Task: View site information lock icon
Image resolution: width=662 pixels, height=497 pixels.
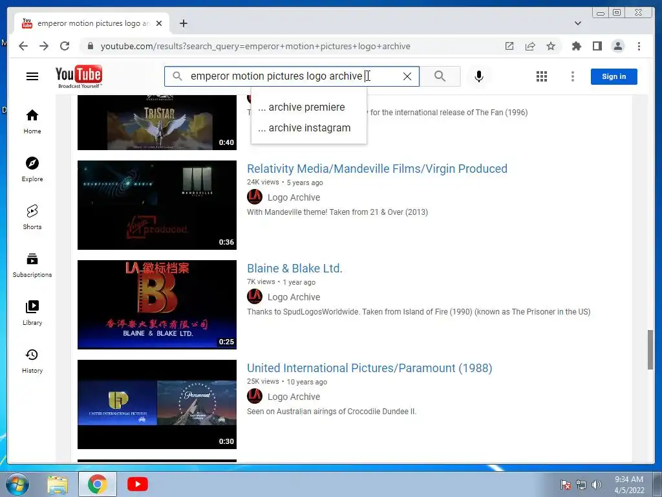Action: 90,46
